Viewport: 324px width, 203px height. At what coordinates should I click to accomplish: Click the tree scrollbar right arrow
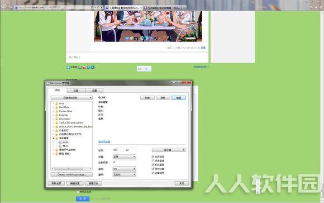(x=90, y=168)
